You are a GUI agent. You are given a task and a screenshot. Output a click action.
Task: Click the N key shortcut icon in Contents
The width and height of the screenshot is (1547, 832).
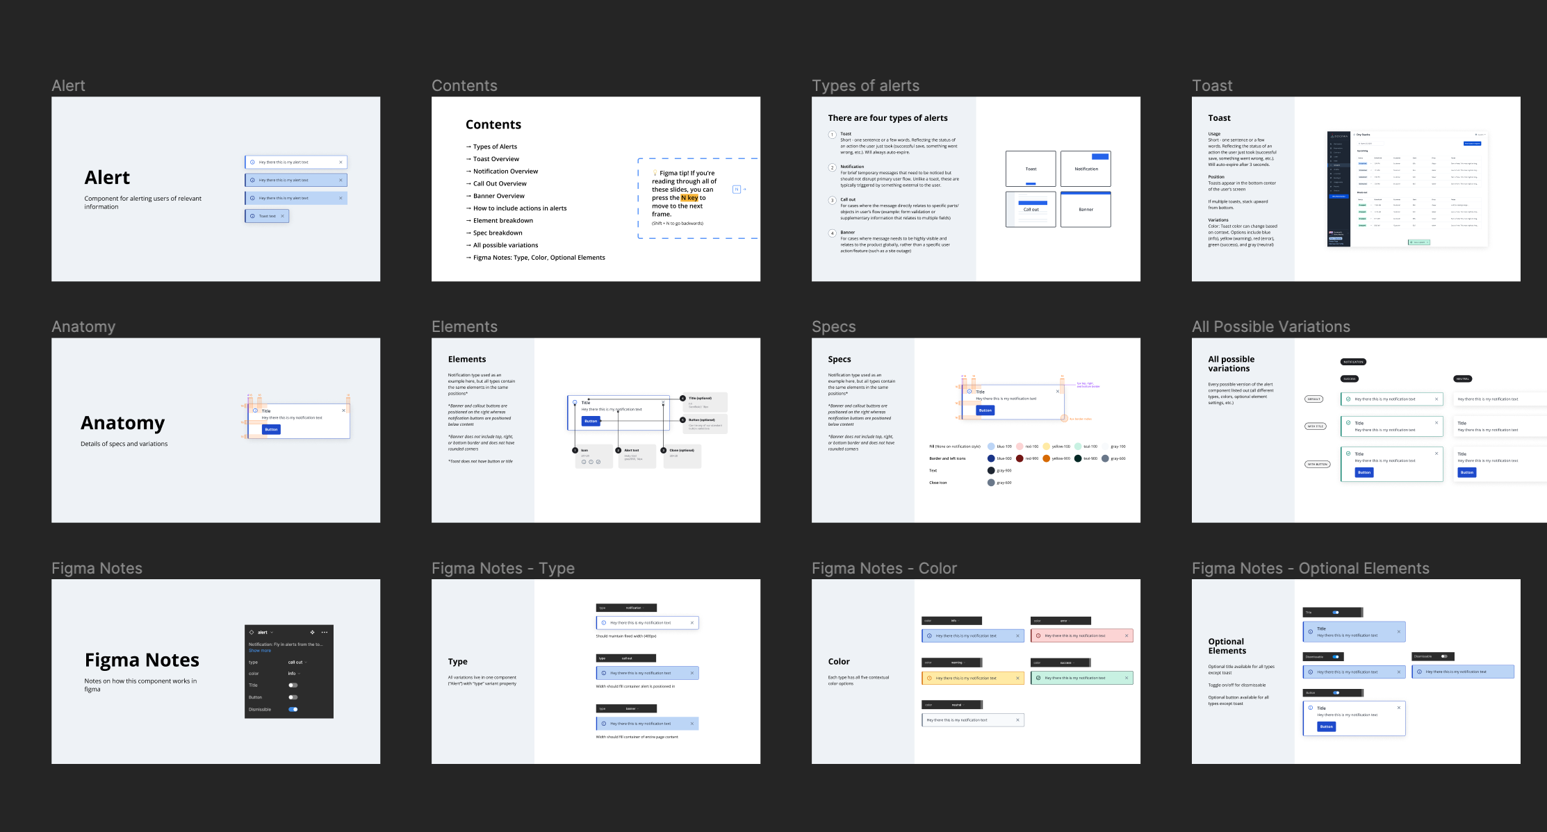(737, 190)
